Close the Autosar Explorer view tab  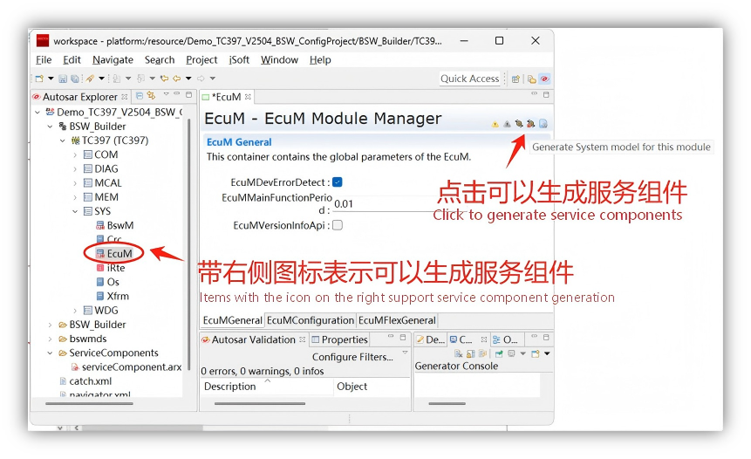tap(125, 97)
